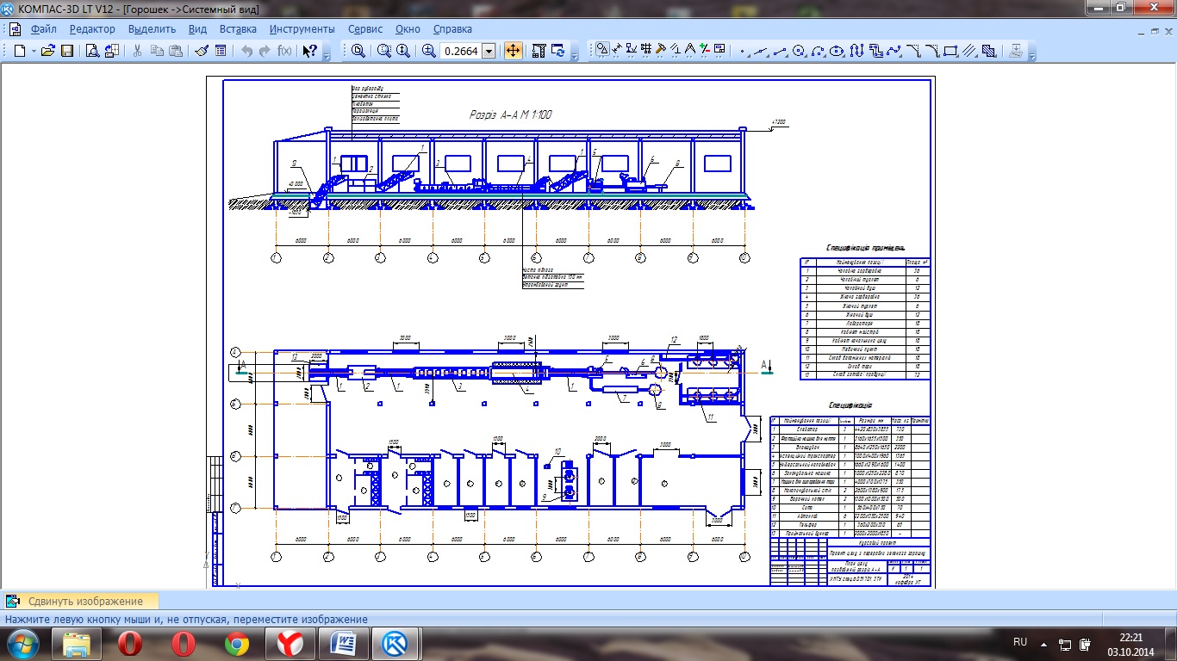Select the Bezier spline curve tool
The image size is (1177, 661).
click(x=894, y=51)
